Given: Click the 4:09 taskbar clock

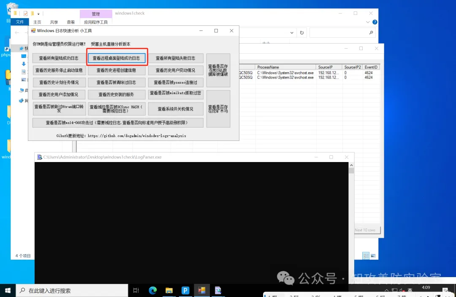Looking at the screenshot, I should point(426,288).
